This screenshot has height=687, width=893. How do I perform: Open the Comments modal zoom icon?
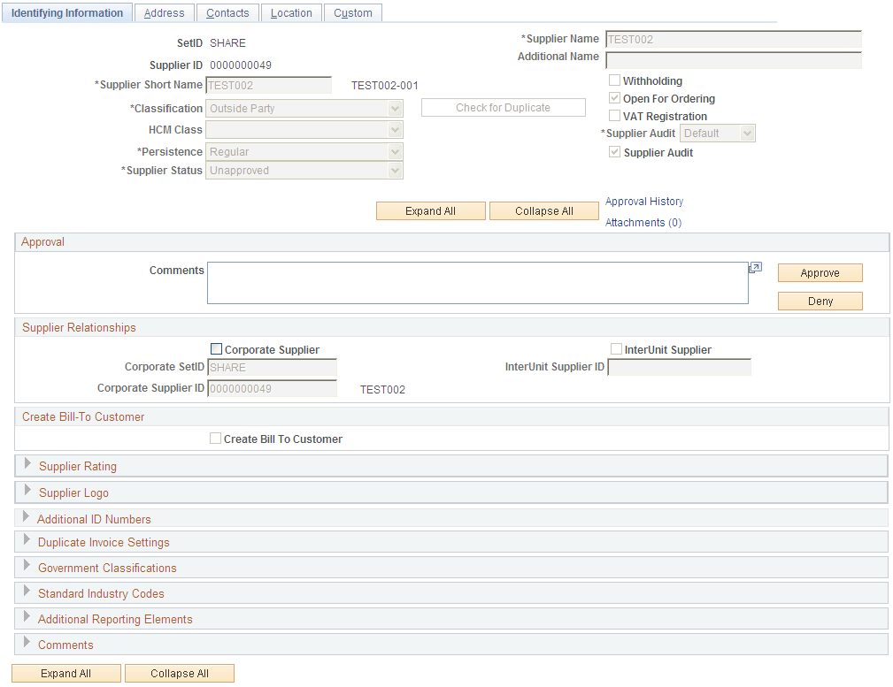click(754, 267)
